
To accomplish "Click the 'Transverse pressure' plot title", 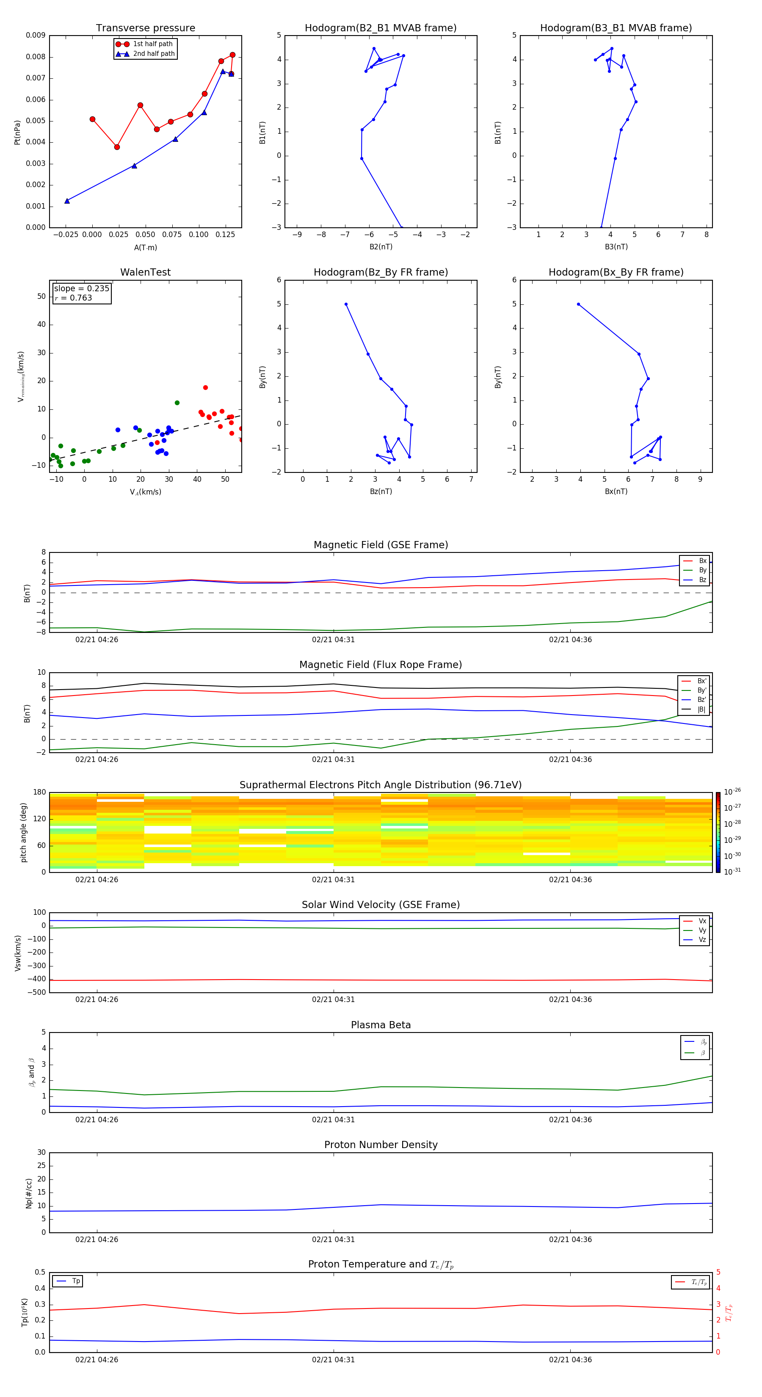I will coord(145,28).
